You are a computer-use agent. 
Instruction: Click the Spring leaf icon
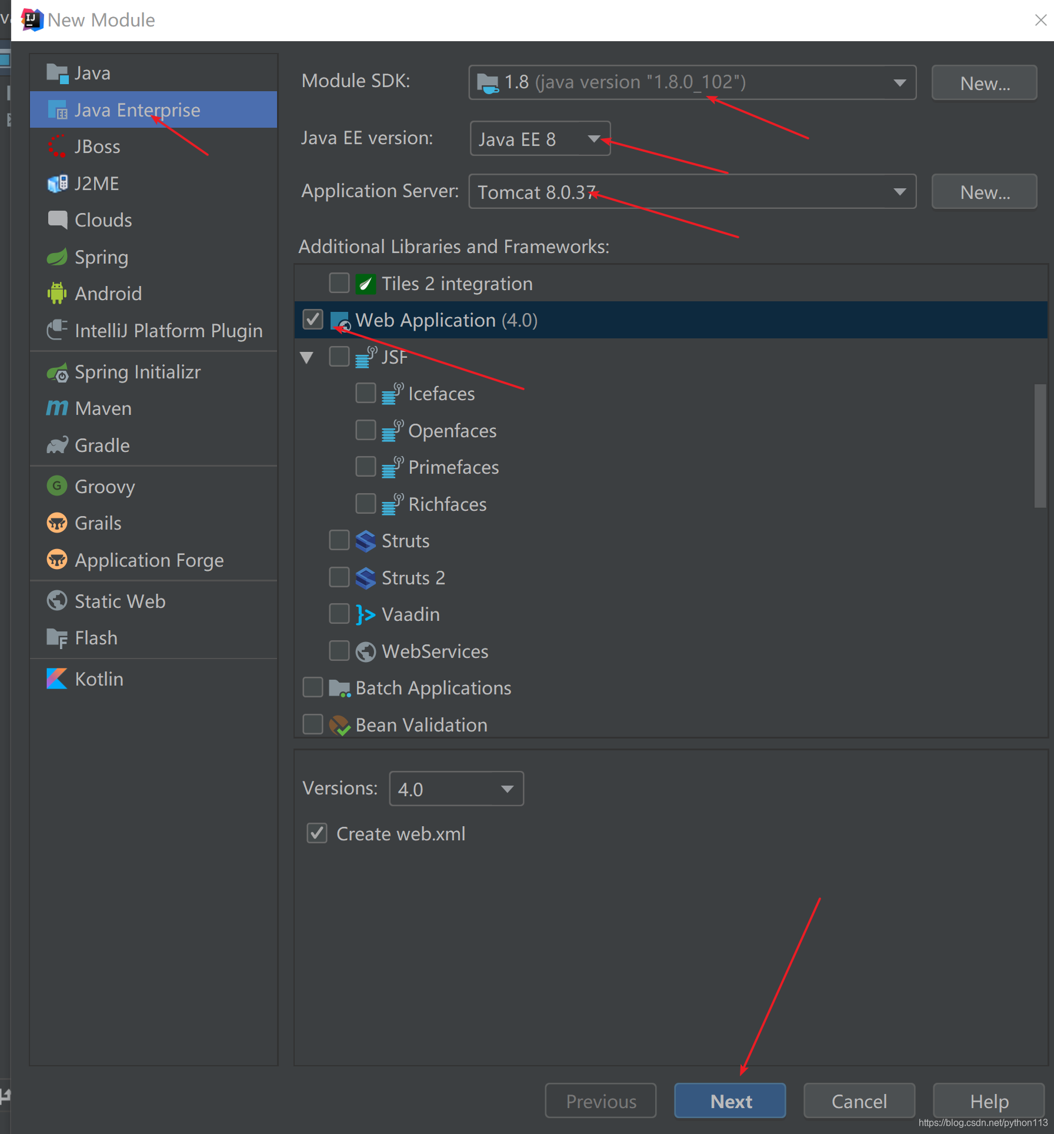click(x=57, y=257)
